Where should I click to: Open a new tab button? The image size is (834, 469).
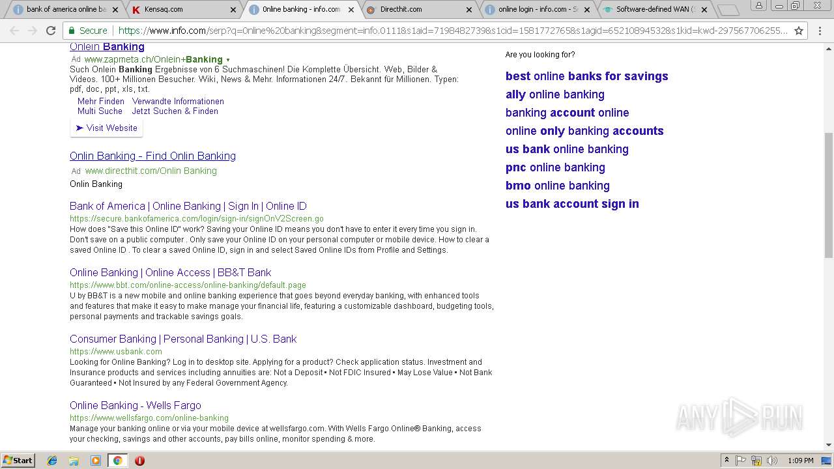pos(728,10)
